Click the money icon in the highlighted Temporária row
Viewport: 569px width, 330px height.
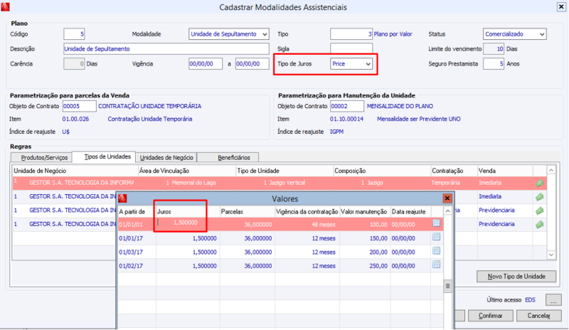(539, 183)
